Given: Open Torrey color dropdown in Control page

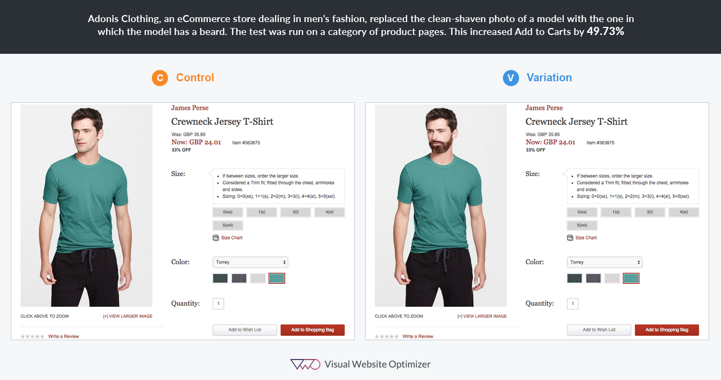Looking at the screenshot, I should 250,262.
